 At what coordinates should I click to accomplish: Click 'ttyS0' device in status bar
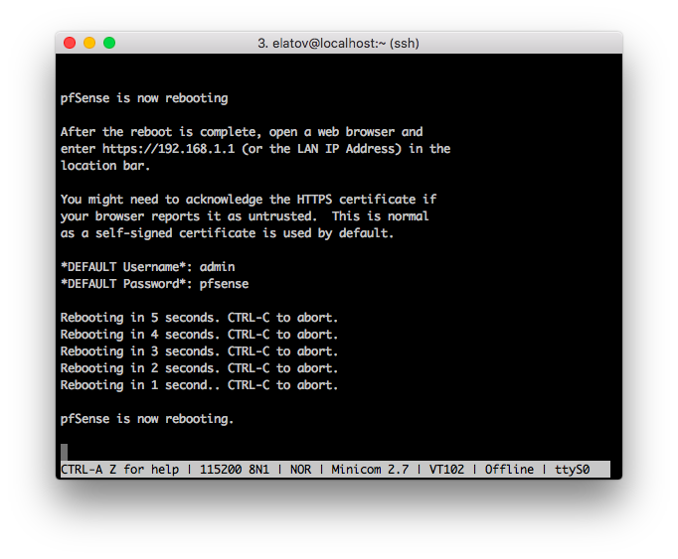click(x=572, y=470)
